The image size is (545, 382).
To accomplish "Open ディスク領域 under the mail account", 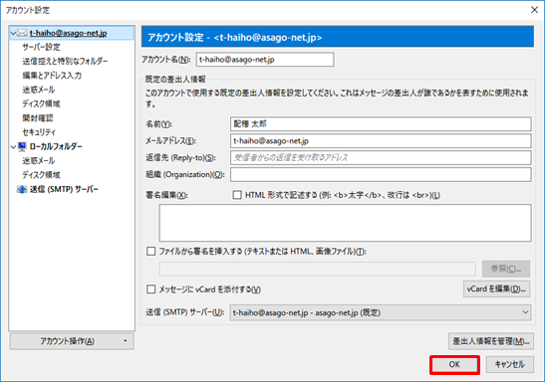I will click(41, 104).
